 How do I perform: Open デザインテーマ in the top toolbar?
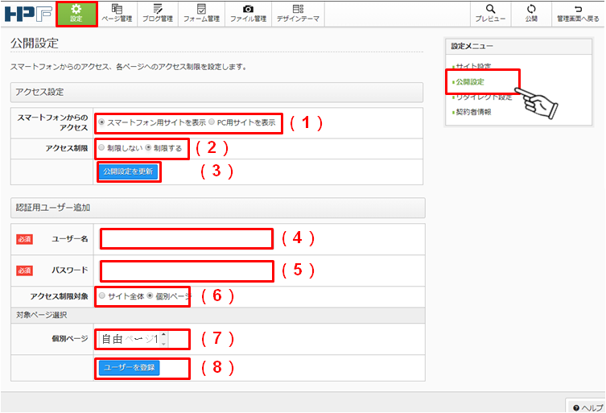click(298, 14)
